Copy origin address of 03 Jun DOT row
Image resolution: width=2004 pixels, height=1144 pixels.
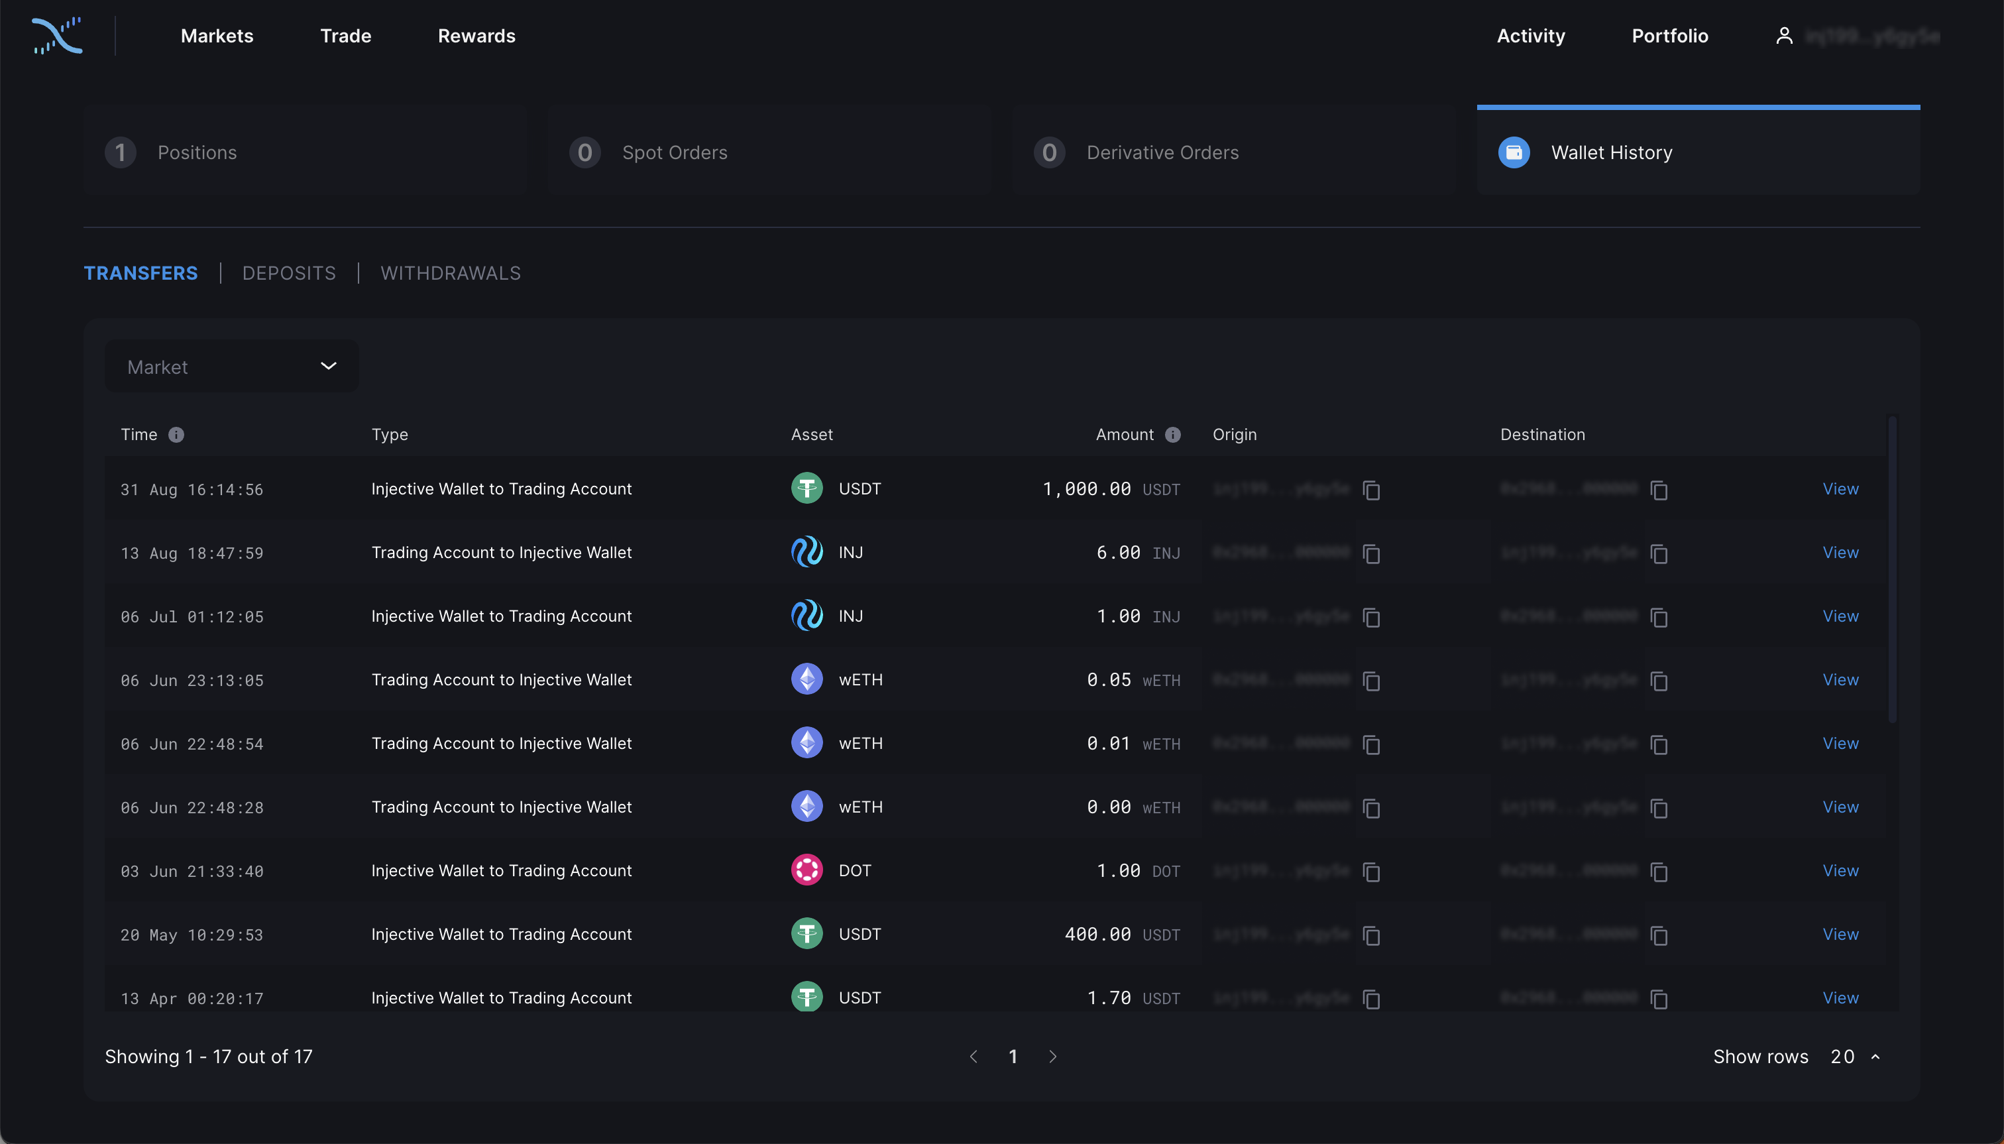(1372, 872)
